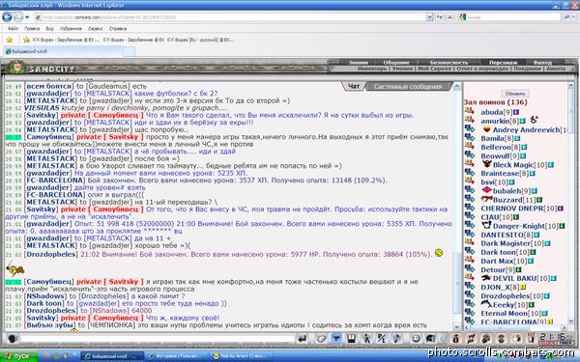Viewport: 580px width, 362px height.
Task: Click the Обновить button
Action: point(515,94)
